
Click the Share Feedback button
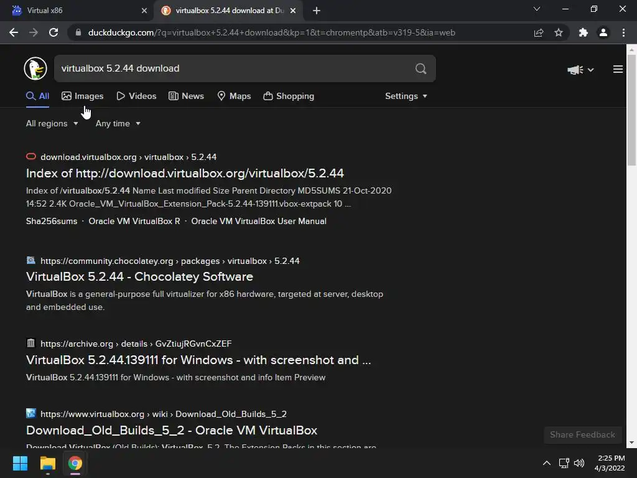(582, 435)
